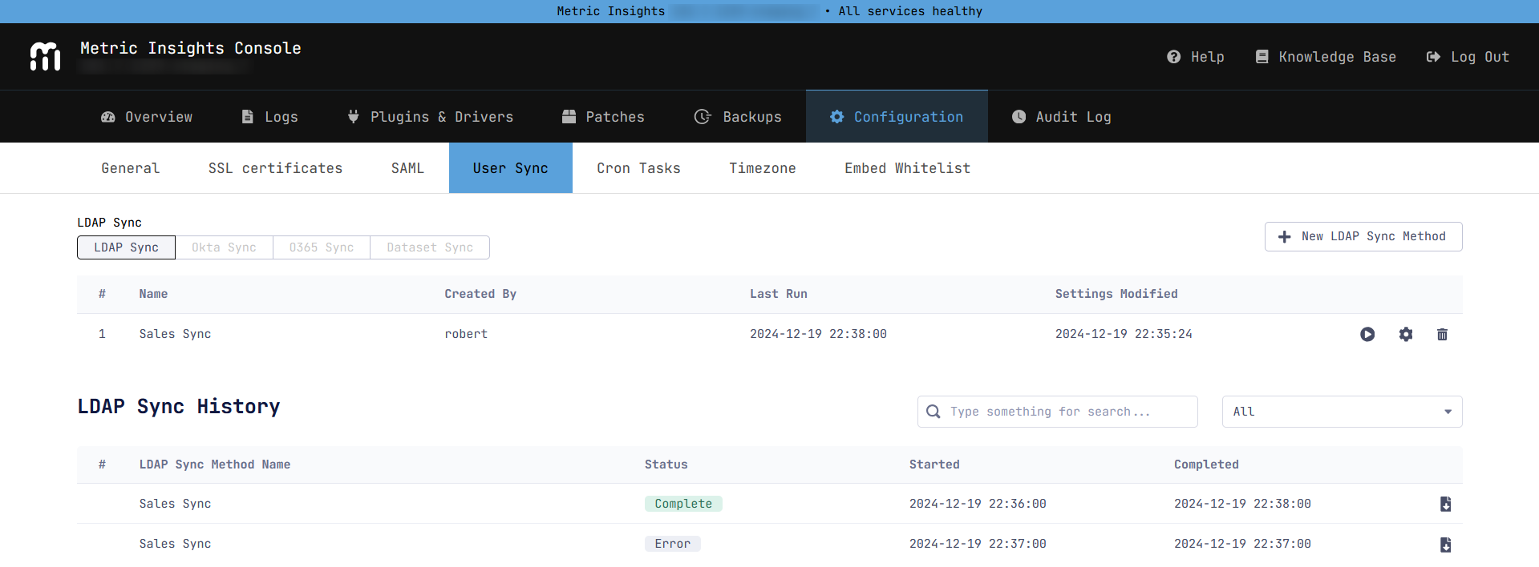The image size is (1539, 567).
Task: Click plus icon on New LDAP Sync Method
Action: (x=1284, y=237)
